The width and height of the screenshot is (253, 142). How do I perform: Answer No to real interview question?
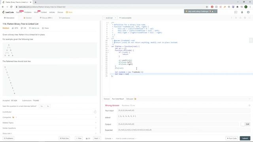pos(48,106)
